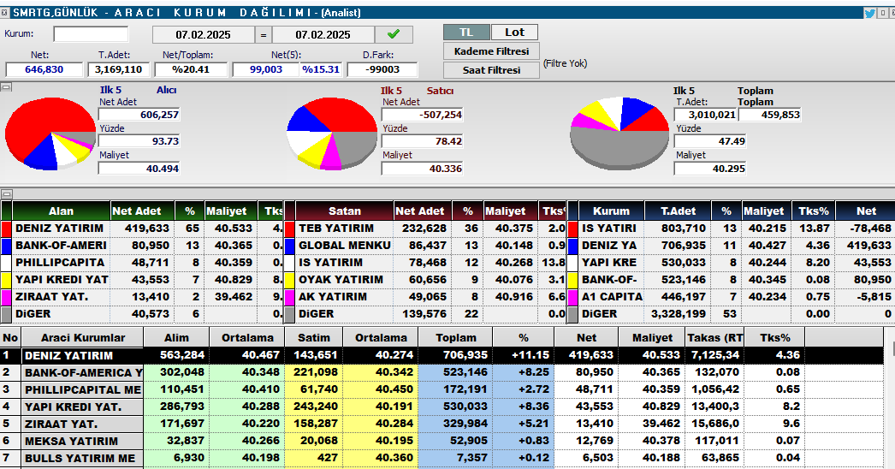Select PHILLIPCAPITAL ME row in bottom table
Image resolution: width=895 pixels, height=469 pixels.
442,389
